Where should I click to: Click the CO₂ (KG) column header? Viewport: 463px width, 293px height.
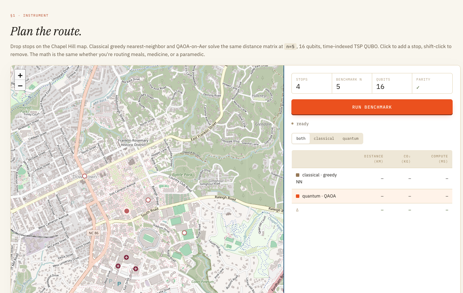pos(406,159)
